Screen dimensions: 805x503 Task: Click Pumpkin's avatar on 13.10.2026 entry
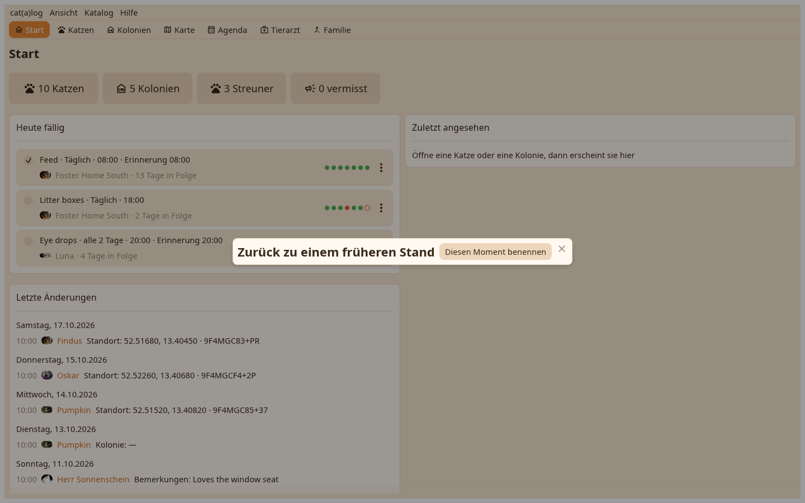47,444
